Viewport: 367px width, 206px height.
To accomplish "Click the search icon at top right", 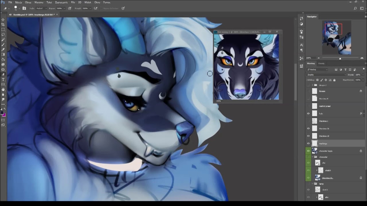I will click(x=355, y=9).
